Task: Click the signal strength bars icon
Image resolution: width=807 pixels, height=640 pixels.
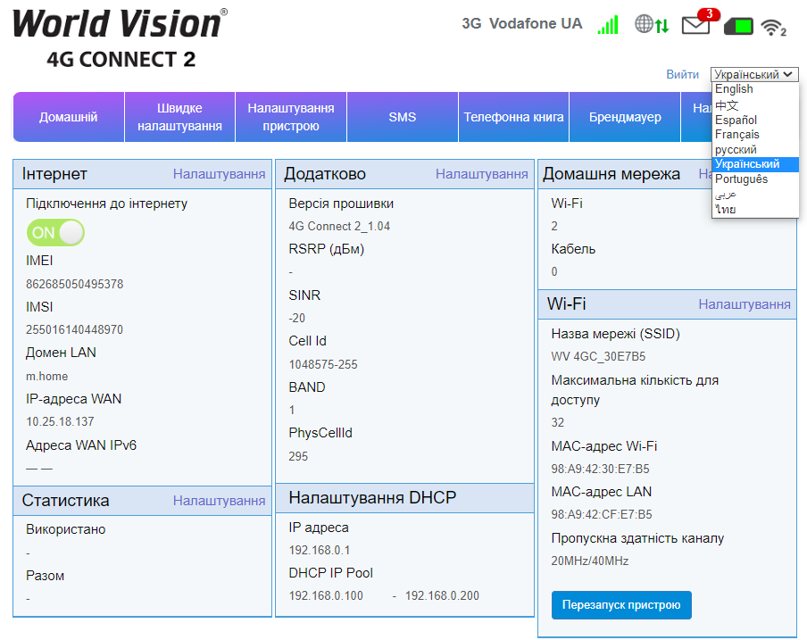Action: point(608,25)
